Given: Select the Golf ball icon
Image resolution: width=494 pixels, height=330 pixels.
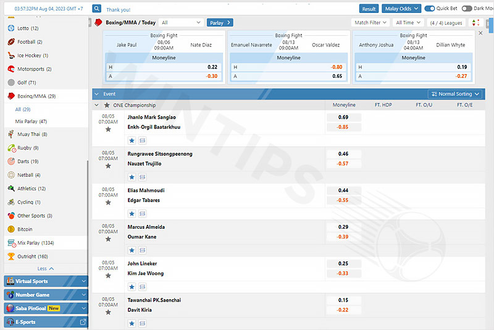Looking at the screenshot, I should pyautogui.click(x=11, y=82).
